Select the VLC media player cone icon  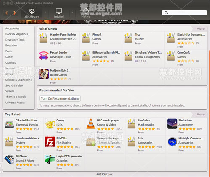(x=91, y=124)
